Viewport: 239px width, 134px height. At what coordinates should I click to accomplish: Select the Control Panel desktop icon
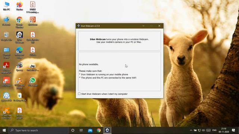click(6, 53)
